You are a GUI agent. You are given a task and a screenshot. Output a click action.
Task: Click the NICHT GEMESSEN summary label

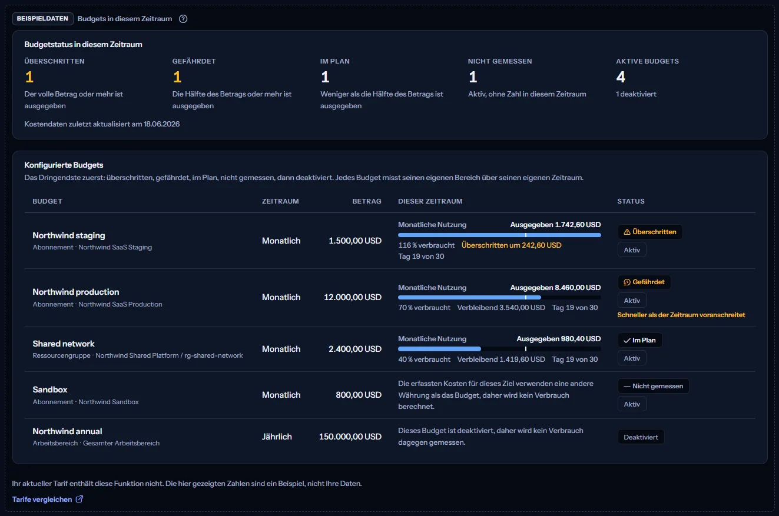[x=500, y=61]
